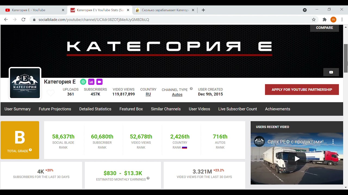This screenshot has width=348, height=195.
Task: Click the $830 - $13.3K earnings value
Action: (x=123, y=173)
